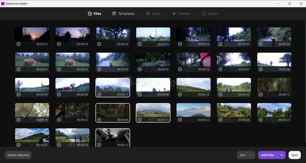Play the signpost field clip lasting 00:00:21
Screen dimensions: 306x163
click(140, 44)
